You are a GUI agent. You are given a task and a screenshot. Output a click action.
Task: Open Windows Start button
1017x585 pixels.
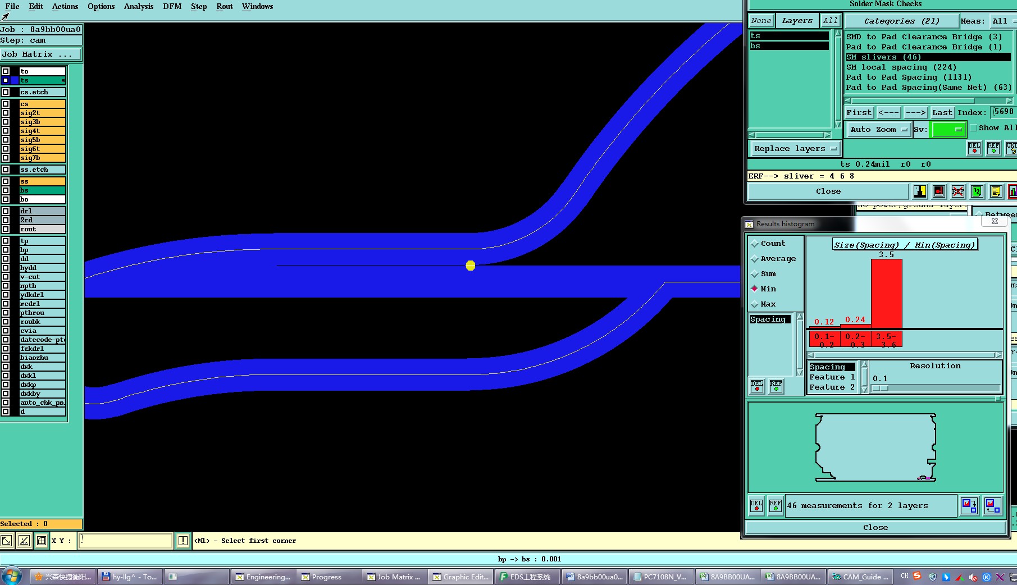11,577
